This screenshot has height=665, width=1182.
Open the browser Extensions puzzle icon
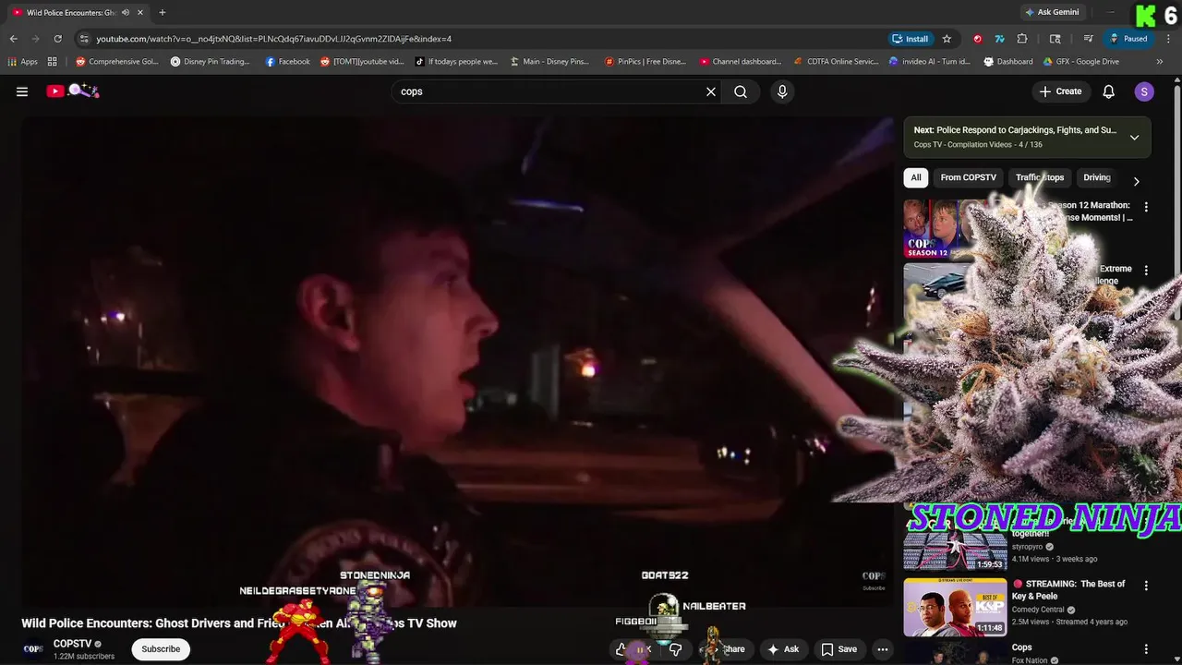click(1022, 39)
